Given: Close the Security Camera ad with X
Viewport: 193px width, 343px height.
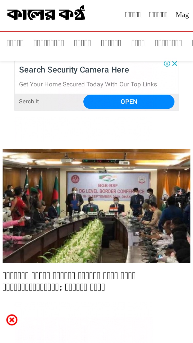Looking at the screenshot, I should click(x=175, y=64).
